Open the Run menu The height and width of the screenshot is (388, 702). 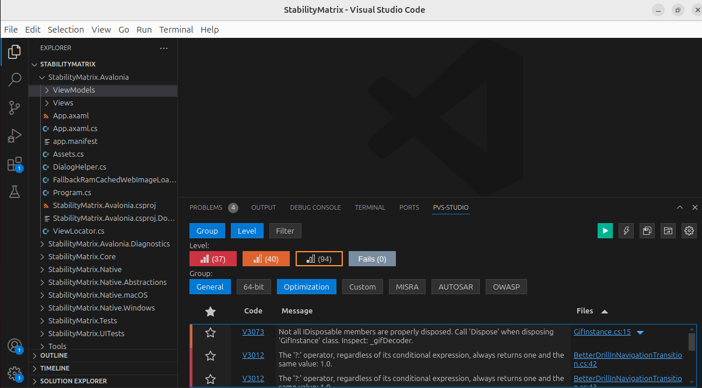[144, 29]
